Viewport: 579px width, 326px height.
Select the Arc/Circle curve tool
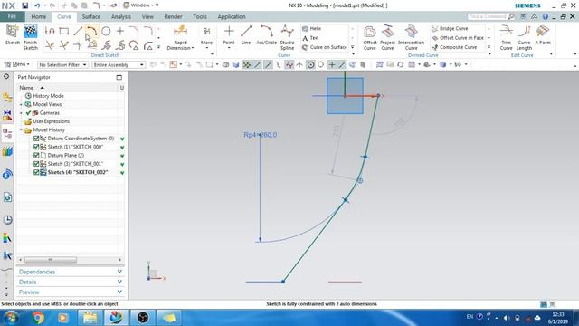click(x=266, y=35)
